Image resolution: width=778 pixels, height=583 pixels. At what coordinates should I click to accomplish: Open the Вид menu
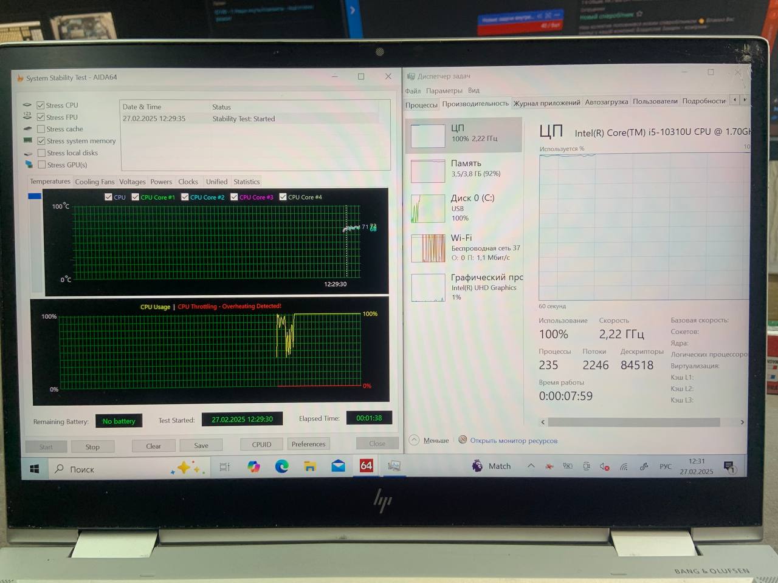[x=473, y=90]
